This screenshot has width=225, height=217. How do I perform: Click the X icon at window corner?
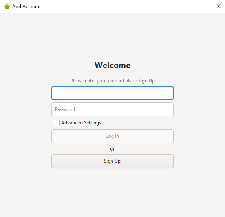(x=218, y=6)
